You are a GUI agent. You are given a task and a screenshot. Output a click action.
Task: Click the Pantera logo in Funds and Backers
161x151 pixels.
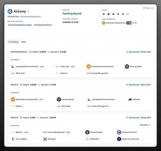tap(128, 23)
